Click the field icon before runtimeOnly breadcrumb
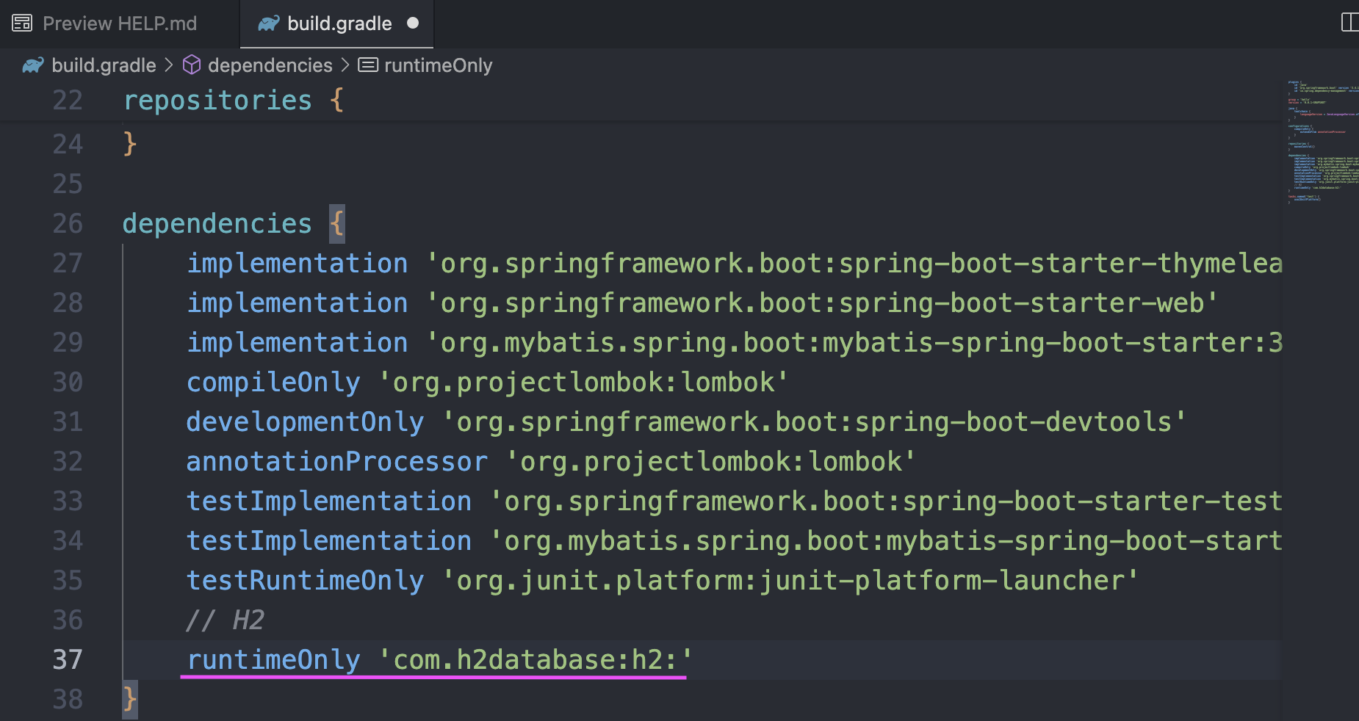This screenshot has height=721, width=1359. (x=368, y=65)
